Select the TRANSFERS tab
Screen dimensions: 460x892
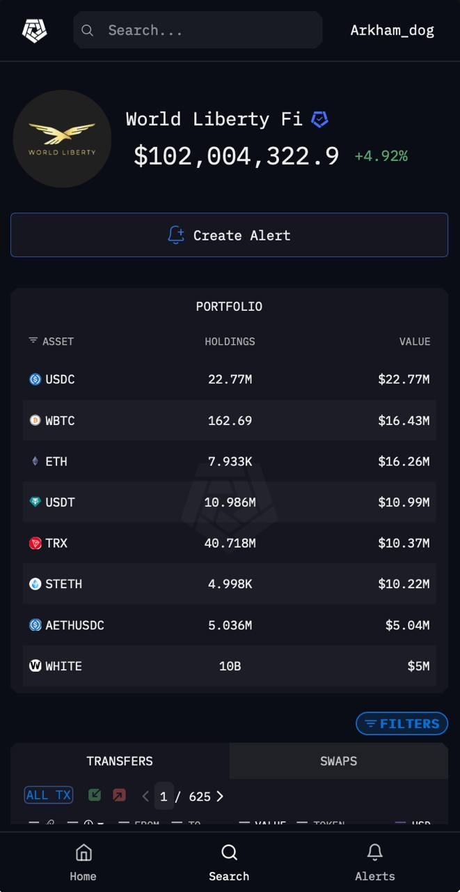click(x=120, y=761)
